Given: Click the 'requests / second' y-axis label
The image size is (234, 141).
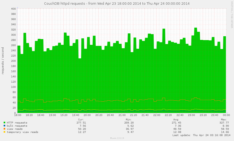Looking at the screenshot, I should point(3,61).
